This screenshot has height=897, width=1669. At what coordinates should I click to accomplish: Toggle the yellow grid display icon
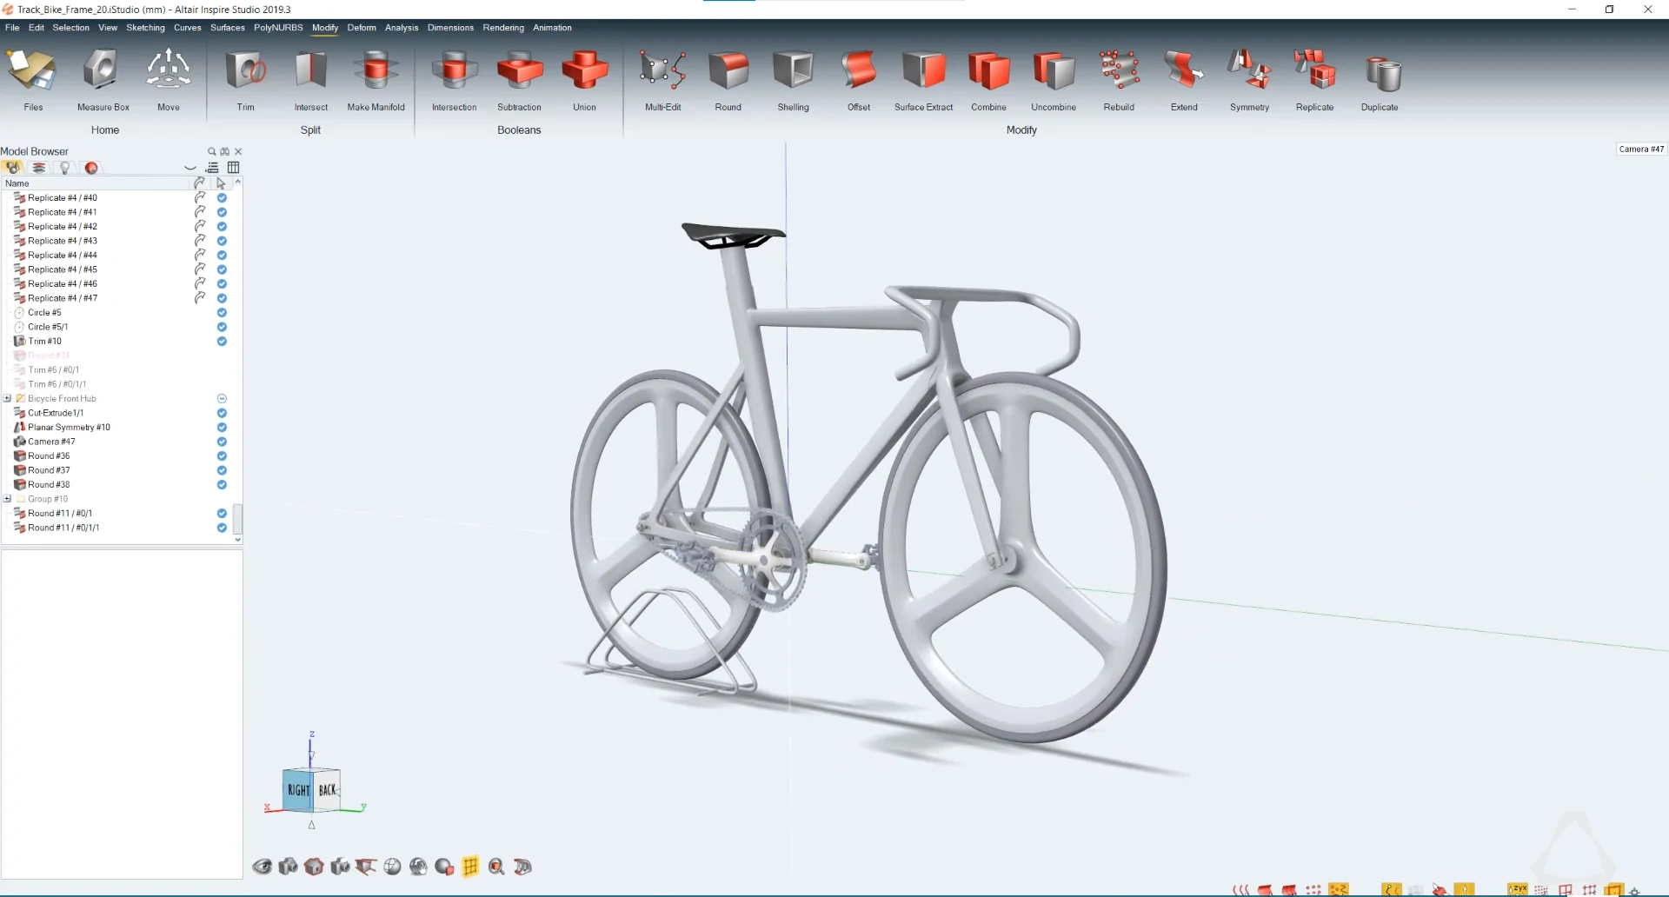pos(470,867)
